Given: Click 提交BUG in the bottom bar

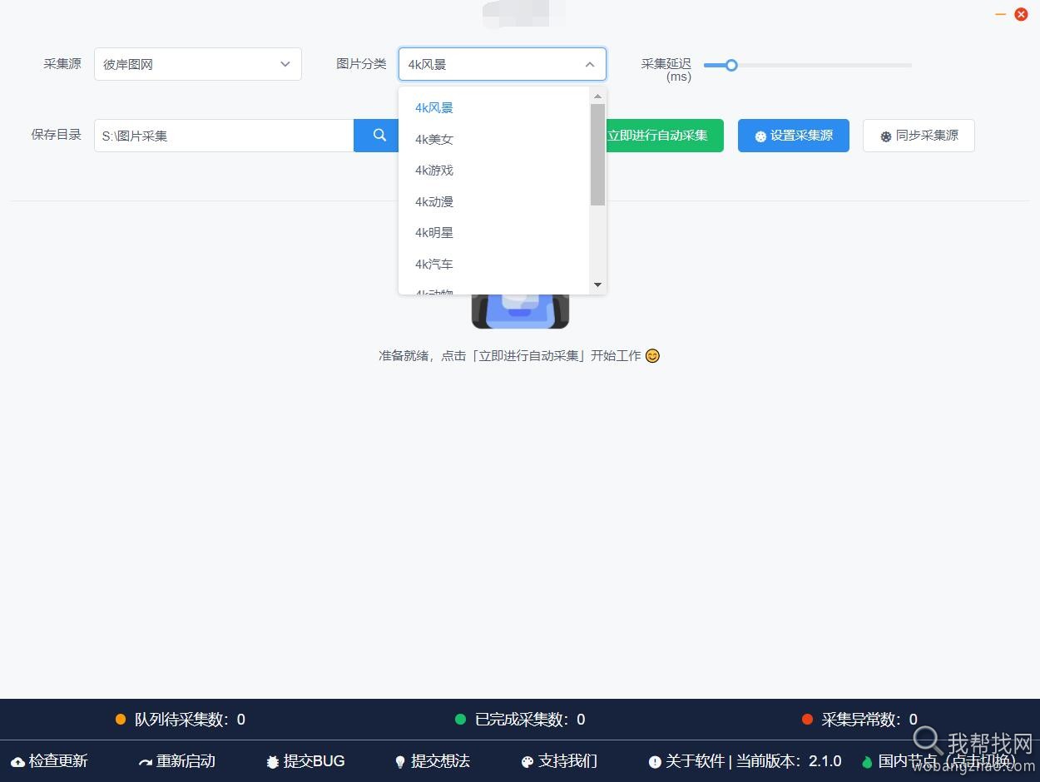Looking at the screenshot, I should coord(305,761).
